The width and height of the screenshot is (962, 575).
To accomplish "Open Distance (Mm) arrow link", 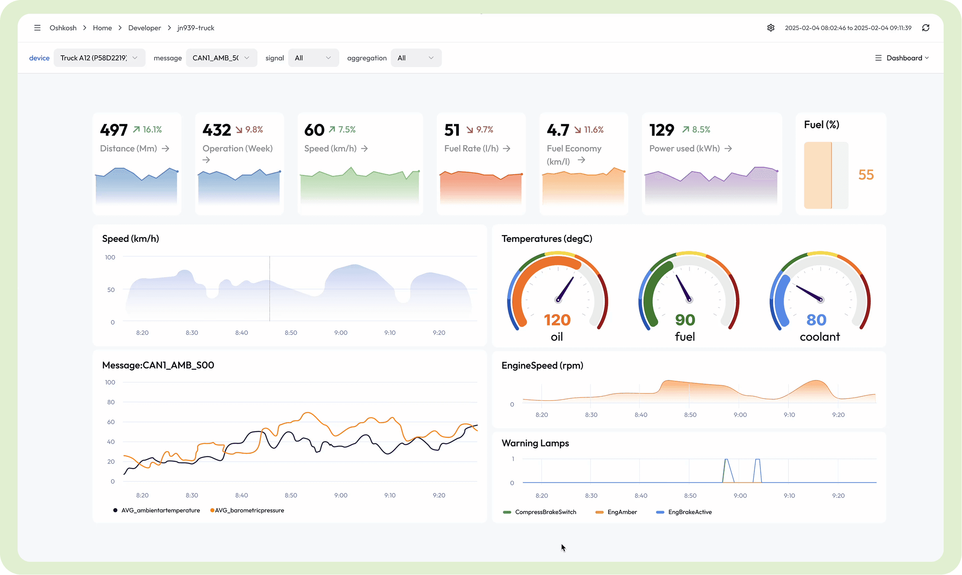I will pyautogui.click(x=166, y=149).
